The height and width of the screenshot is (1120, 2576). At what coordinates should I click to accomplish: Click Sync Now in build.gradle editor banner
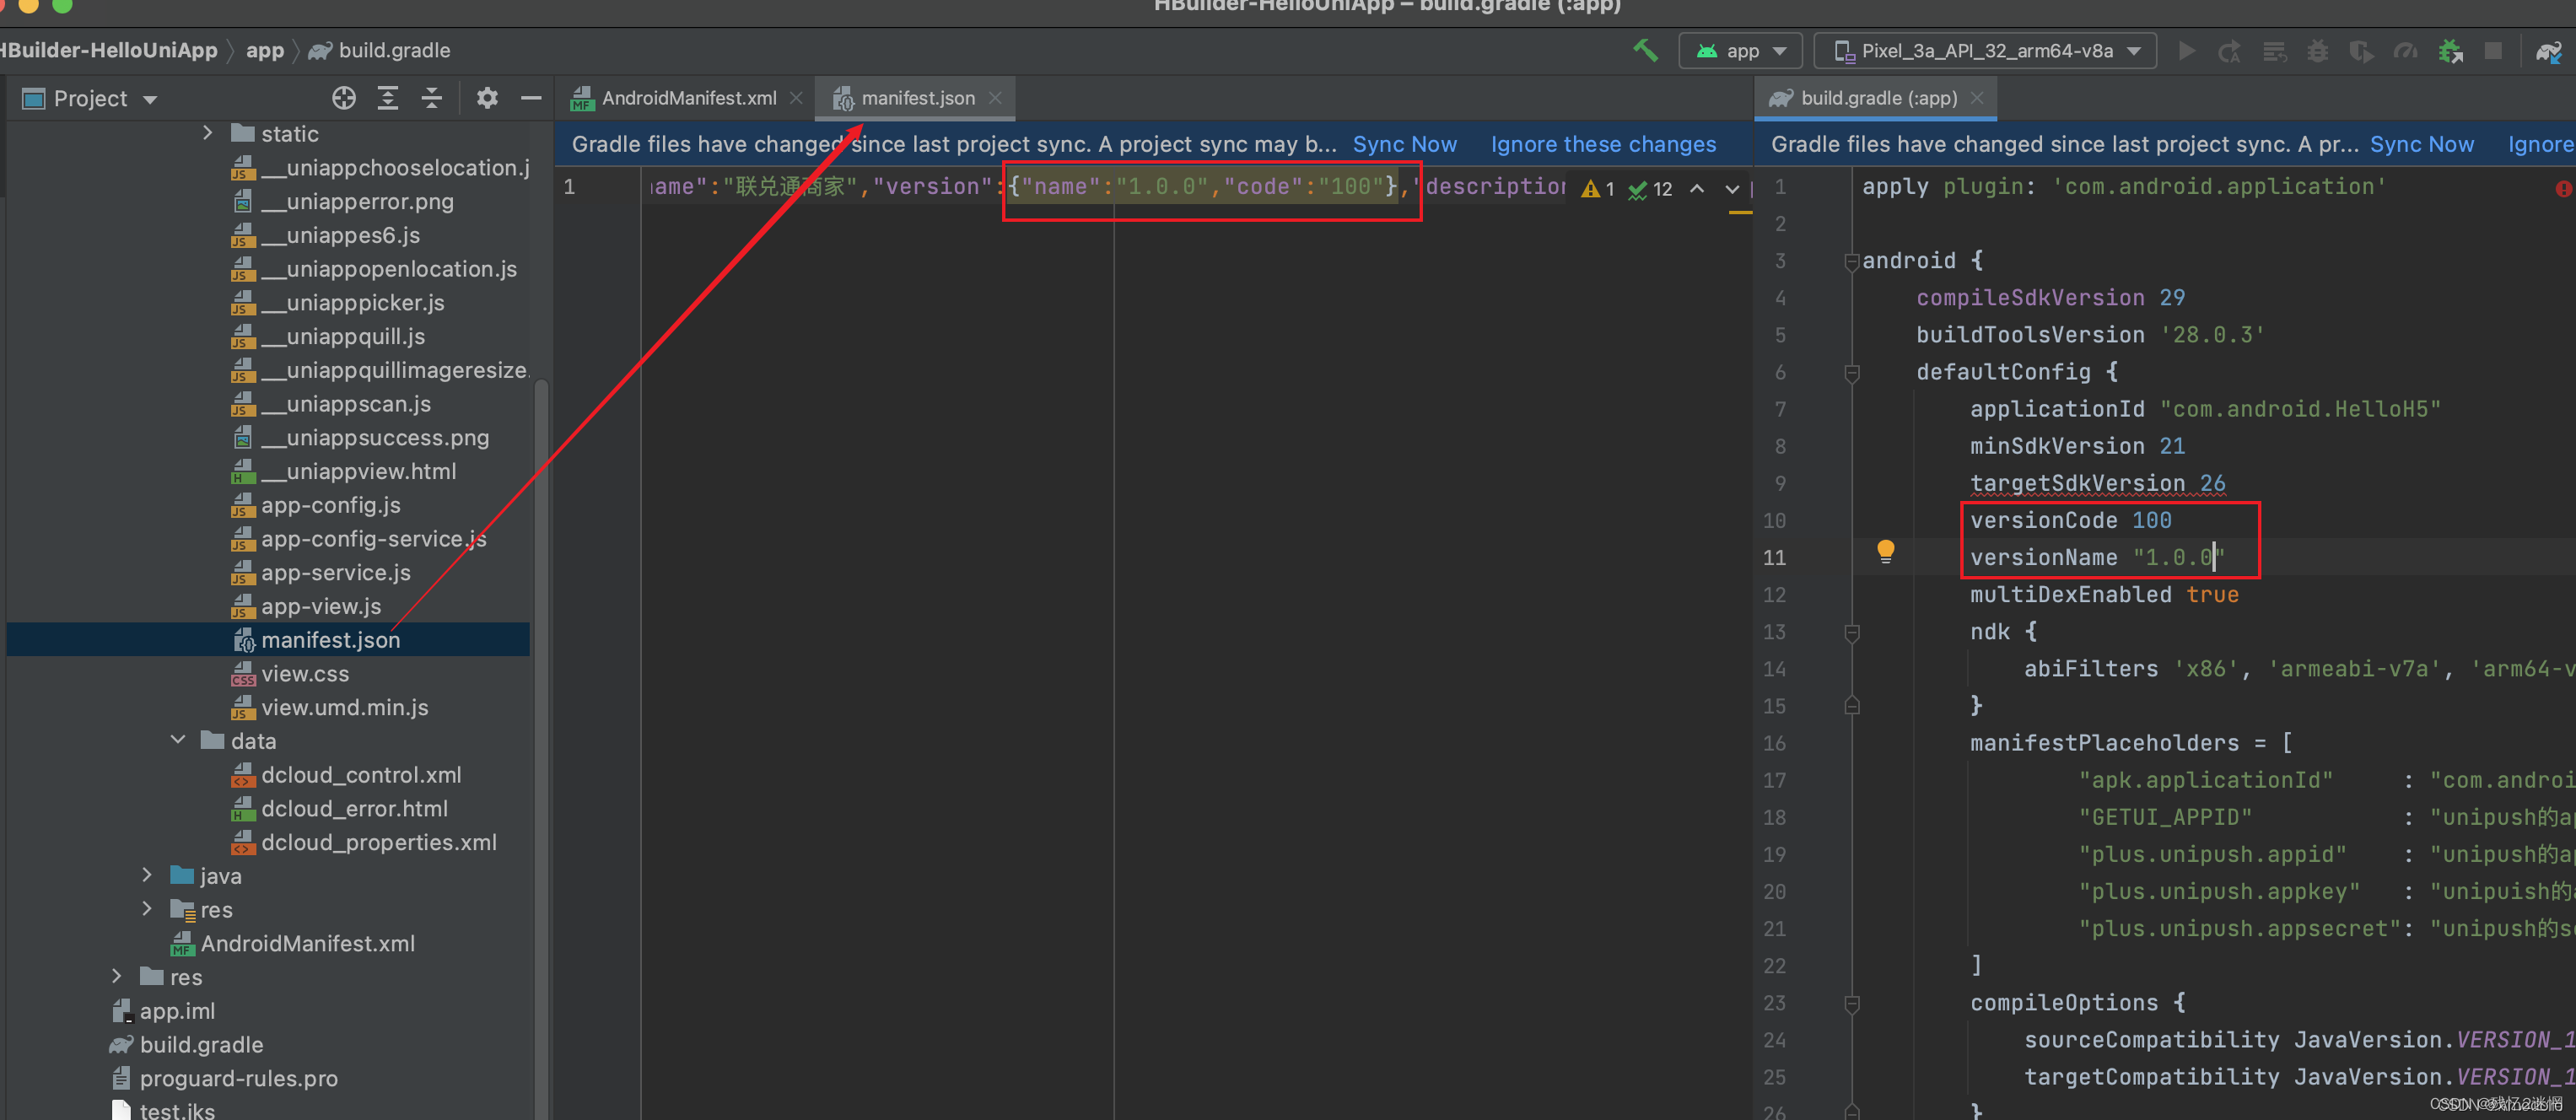pos(2421,144)
